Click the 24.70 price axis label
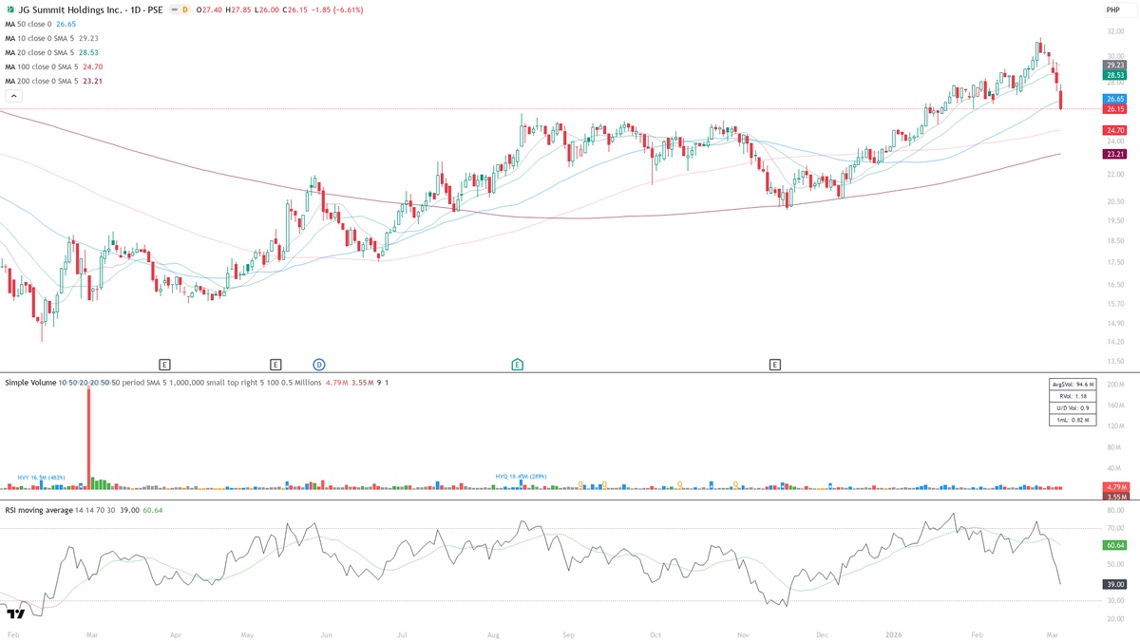Viewport: 1140px width, 641px height. point(1114,129)
